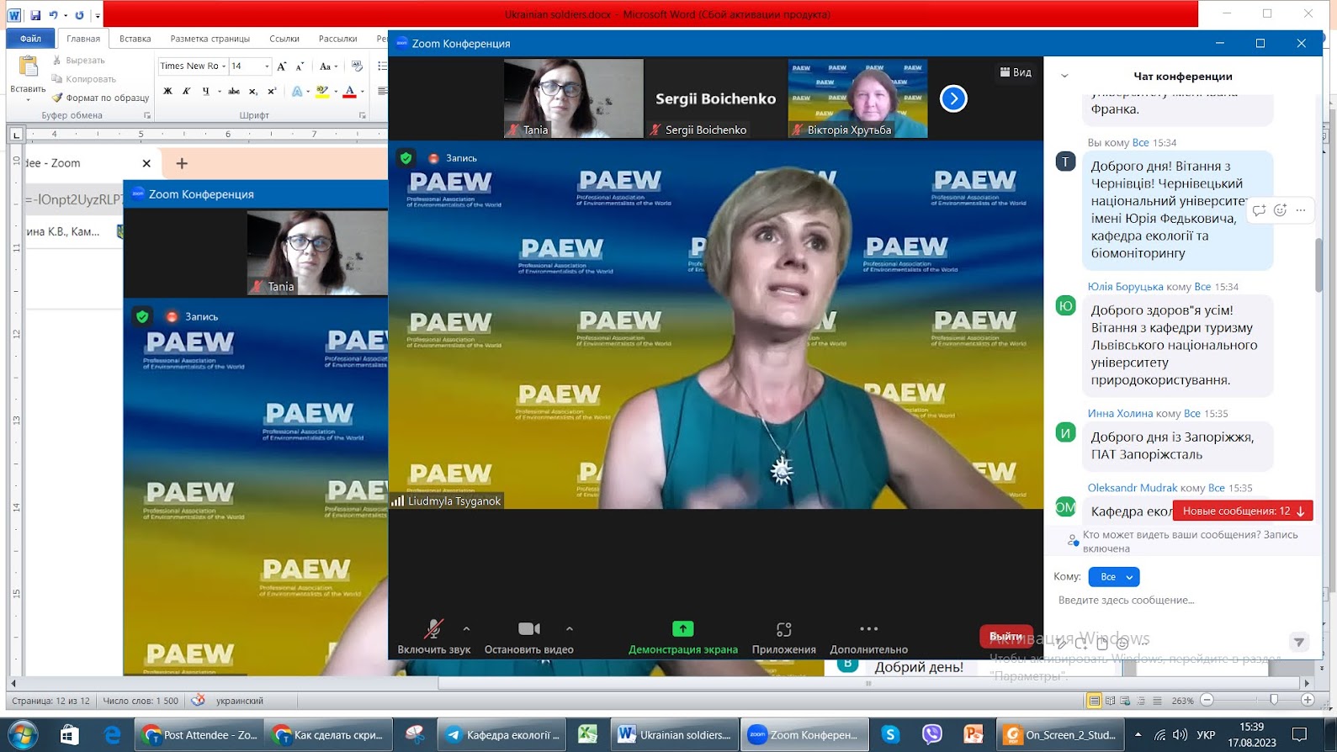Screen dimensions: 1337x752
Task: Toggle superscript formatting
Action: point(272,91)
